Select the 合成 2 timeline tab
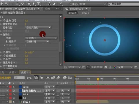Screen dimensions: 139x104 pos(24,73)
